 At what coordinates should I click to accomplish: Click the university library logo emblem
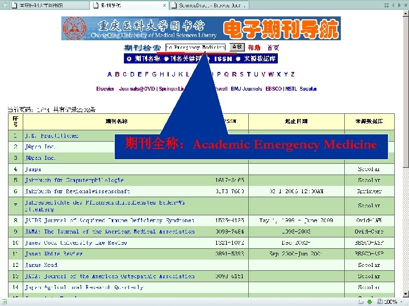click(74, 28)
